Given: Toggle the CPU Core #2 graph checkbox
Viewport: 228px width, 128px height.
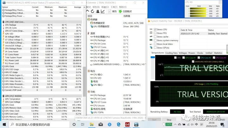Looking at the screenshot, I should coord(199,58).
